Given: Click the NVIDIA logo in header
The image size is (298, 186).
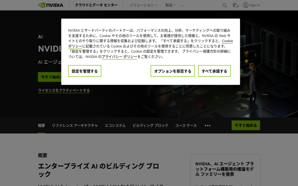Looking at the screenshot, I should [50, 5].
